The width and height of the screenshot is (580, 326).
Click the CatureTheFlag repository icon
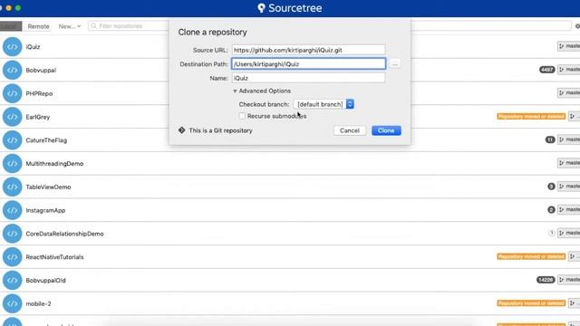[x=12, y=140]
